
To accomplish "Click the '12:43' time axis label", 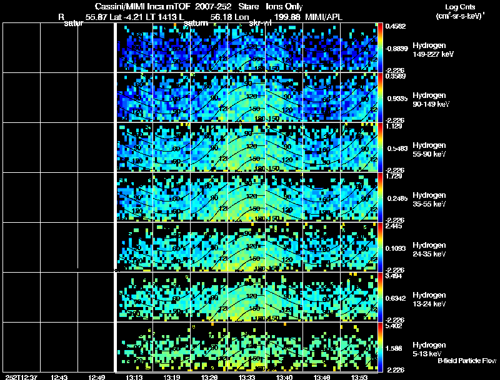I will (x=59, y=377).
